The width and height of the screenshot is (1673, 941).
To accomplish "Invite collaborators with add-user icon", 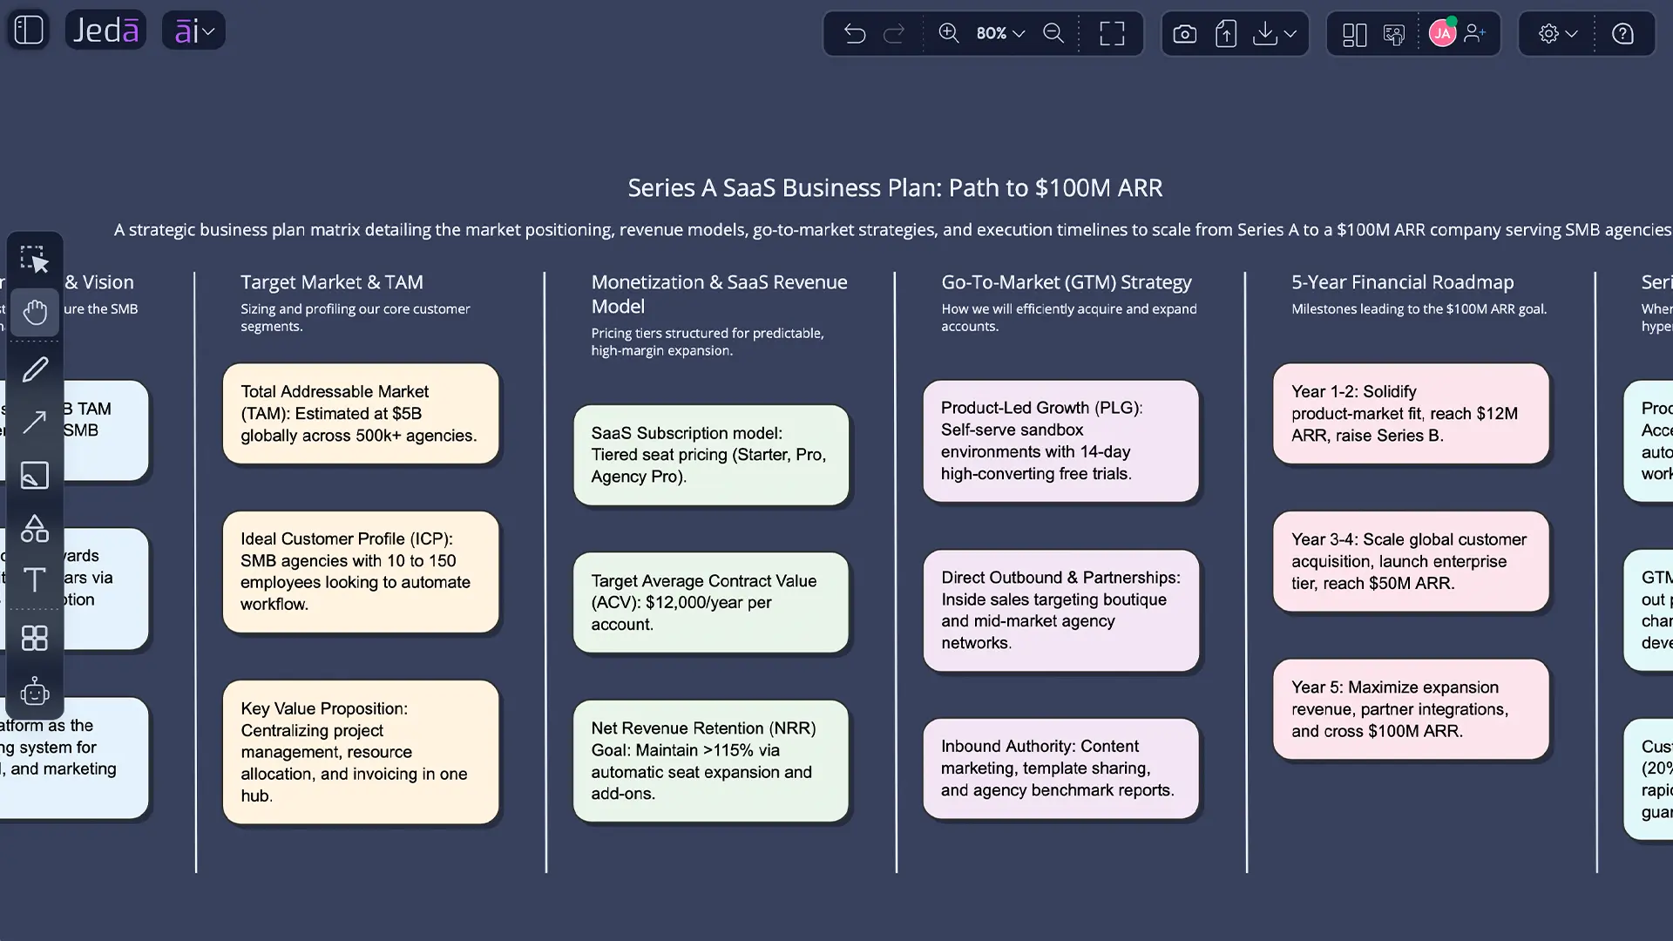I will pos(1475,33).
